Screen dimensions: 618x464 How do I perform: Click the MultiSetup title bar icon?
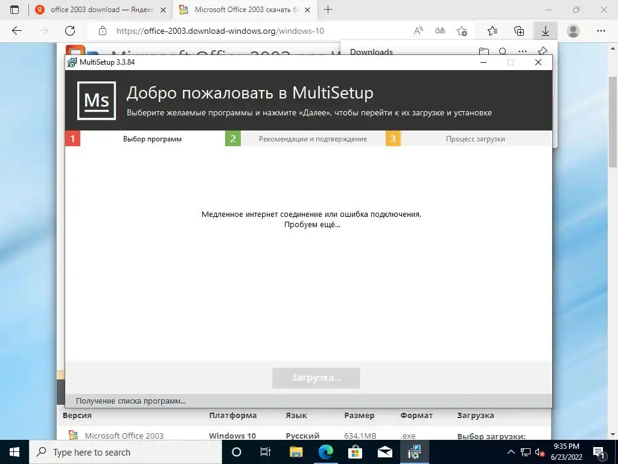(x=72, y=62)
